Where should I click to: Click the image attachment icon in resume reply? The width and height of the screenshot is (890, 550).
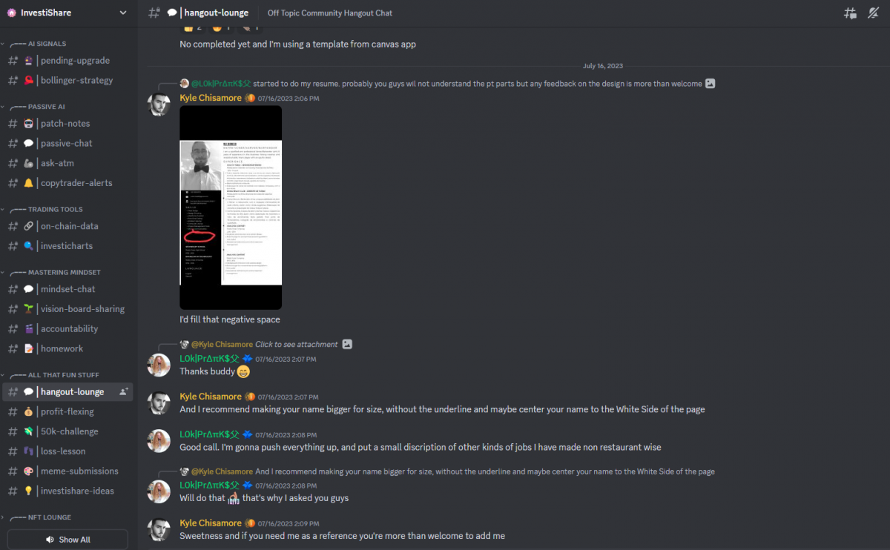710,84
